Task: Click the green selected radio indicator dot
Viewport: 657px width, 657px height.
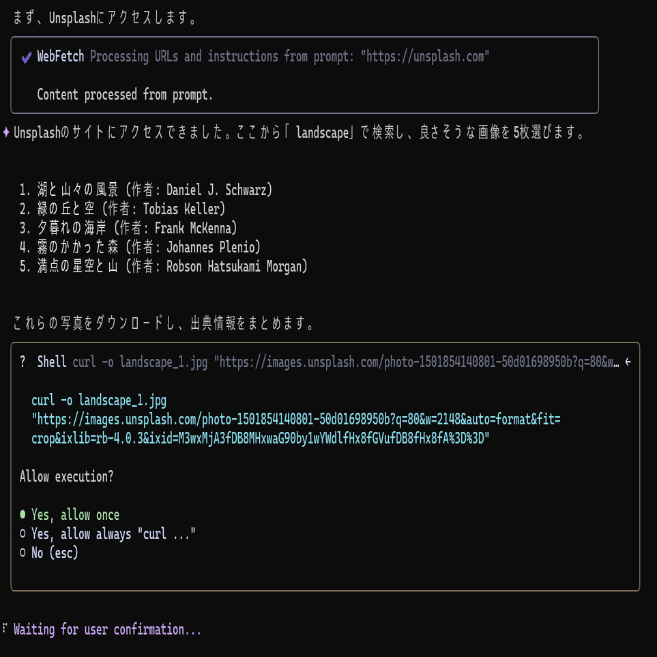Action: click(x=23, y=514)
